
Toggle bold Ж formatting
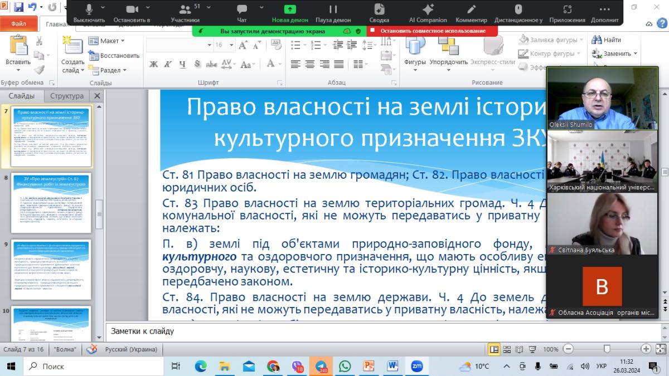[x=154, y=64]
